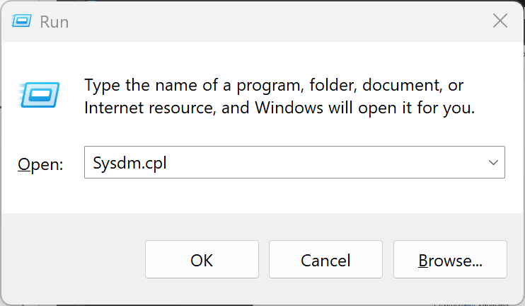Click the gray footer area left of OK

(x=74, y=259)
